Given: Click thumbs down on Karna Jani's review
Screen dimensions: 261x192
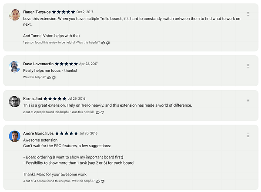Looking at the screenshot, I should pos(103,112).
